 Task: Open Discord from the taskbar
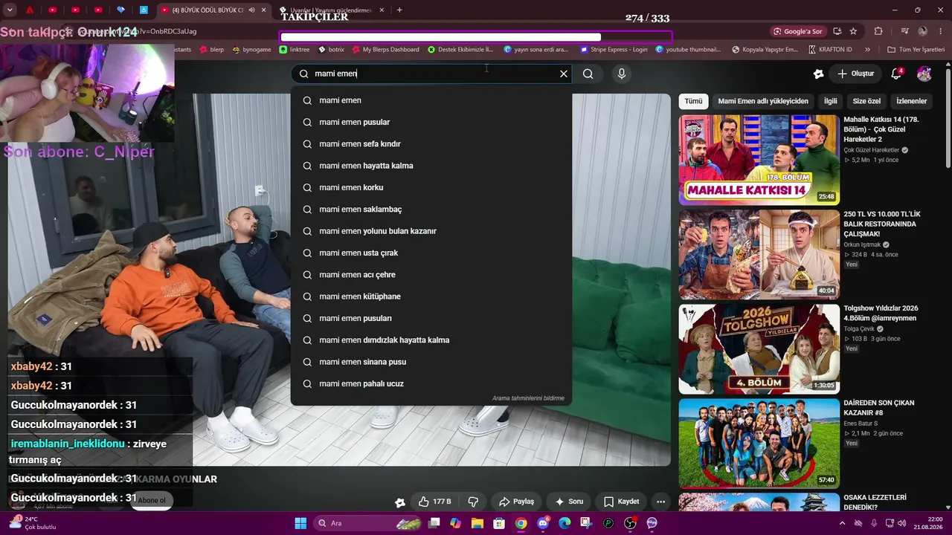[543, 523]
